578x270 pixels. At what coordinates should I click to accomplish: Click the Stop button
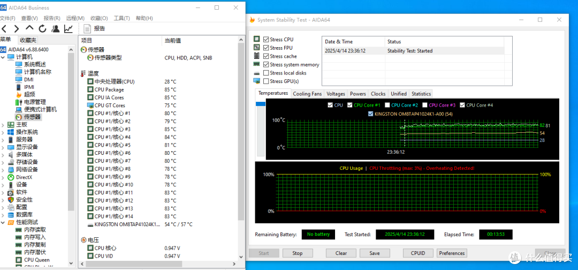(x=298, y=253)
